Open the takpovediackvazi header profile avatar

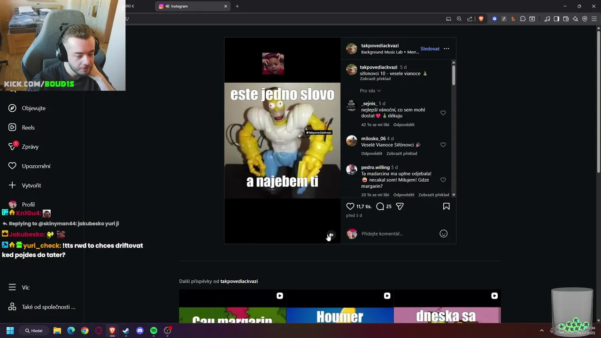[352, 49]
